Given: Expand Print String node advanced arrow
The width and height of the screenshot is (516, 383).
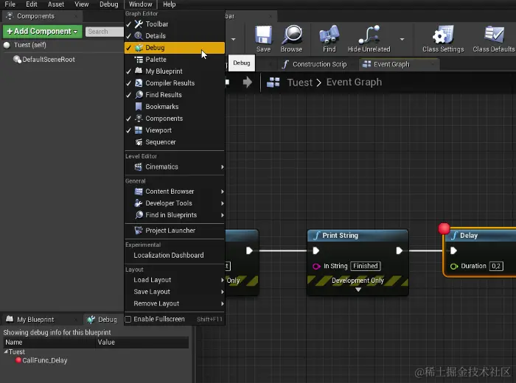Looking at the screenshot, I should click(x=358, y=289).
